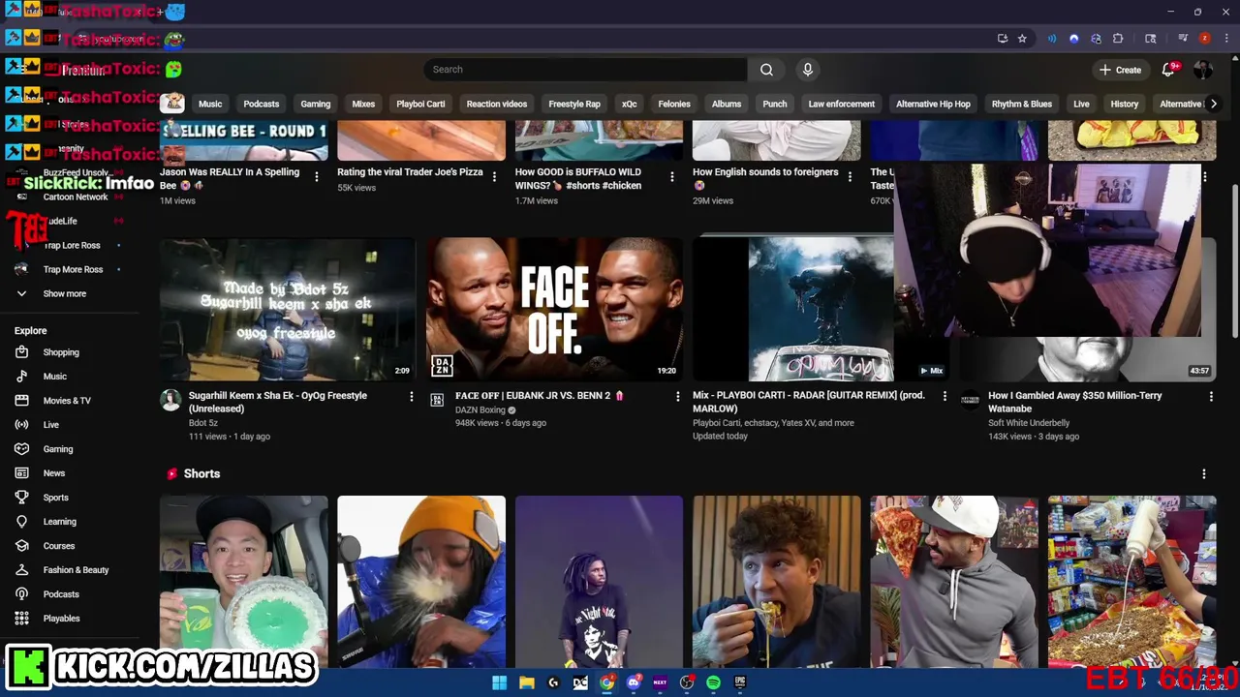Viewport: 1240px width, 697px height.
Task: Open Spotify from the taskbar
Action: pyautogui.click(x=714, y=682)
